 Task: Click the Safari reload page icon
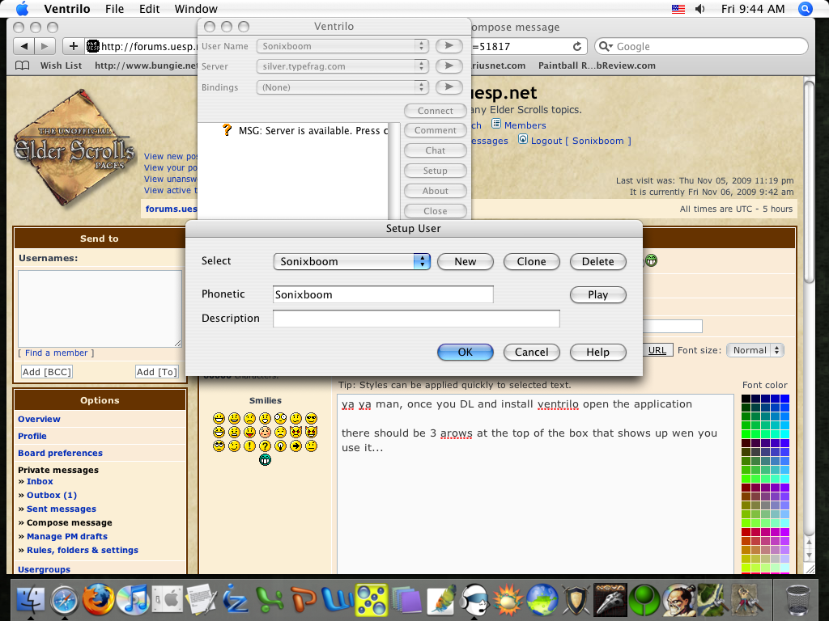click(x=577, y=47)
